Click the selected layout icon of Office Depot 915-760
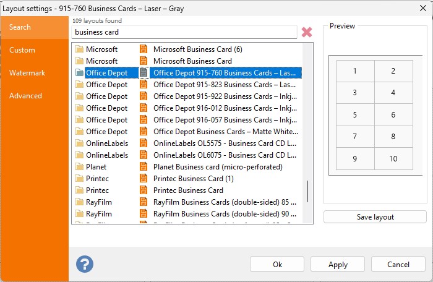 [144, 73]
